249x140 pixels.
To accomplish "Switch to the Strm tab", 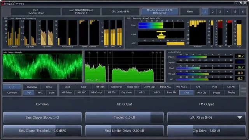I will (x=52, y=93).
